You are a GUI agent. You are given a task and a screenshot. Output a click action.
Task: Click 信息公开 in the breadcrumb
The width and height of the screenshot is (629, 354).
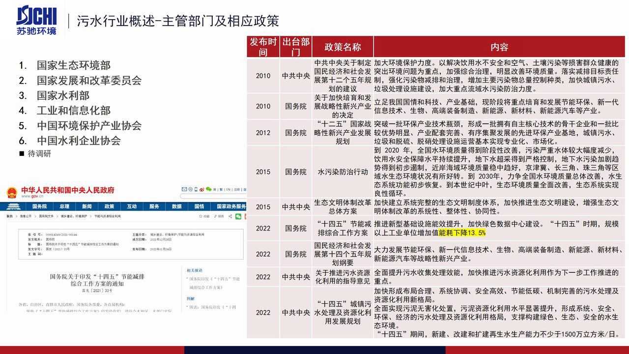pyautogui.click(x=26, y=216)
